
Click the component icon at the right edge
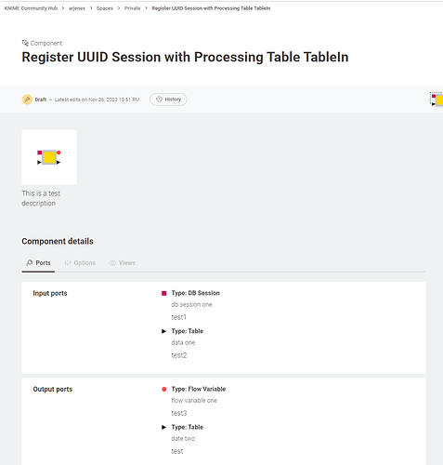[x=436, y=100]
